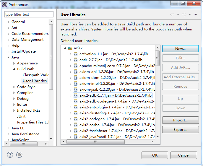Focus the type filter text field
This screenshot has height=166, width=203.
[x=29, y=14]
